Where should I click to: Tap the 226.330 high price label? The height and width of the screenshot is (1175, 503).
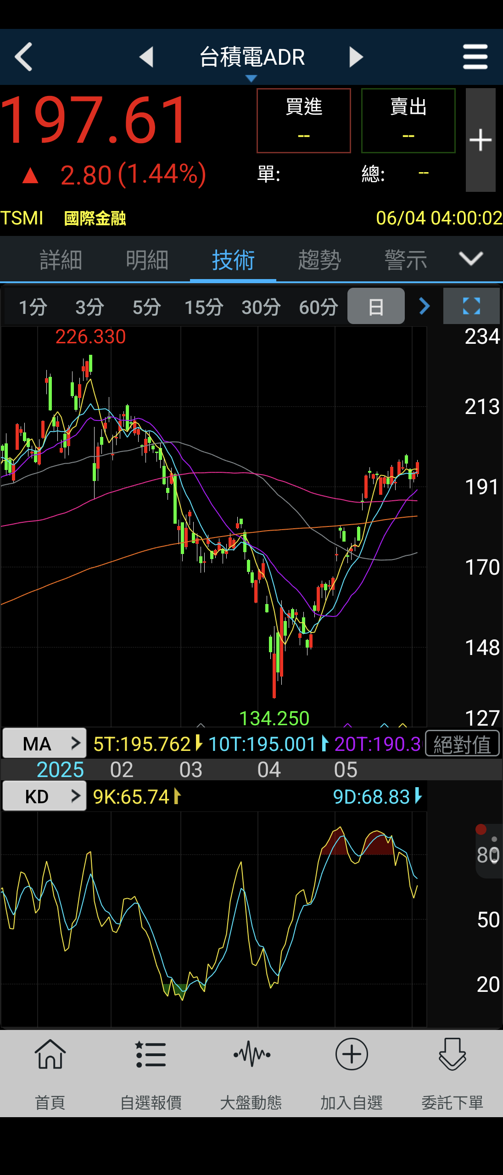[x=90, y=337]
